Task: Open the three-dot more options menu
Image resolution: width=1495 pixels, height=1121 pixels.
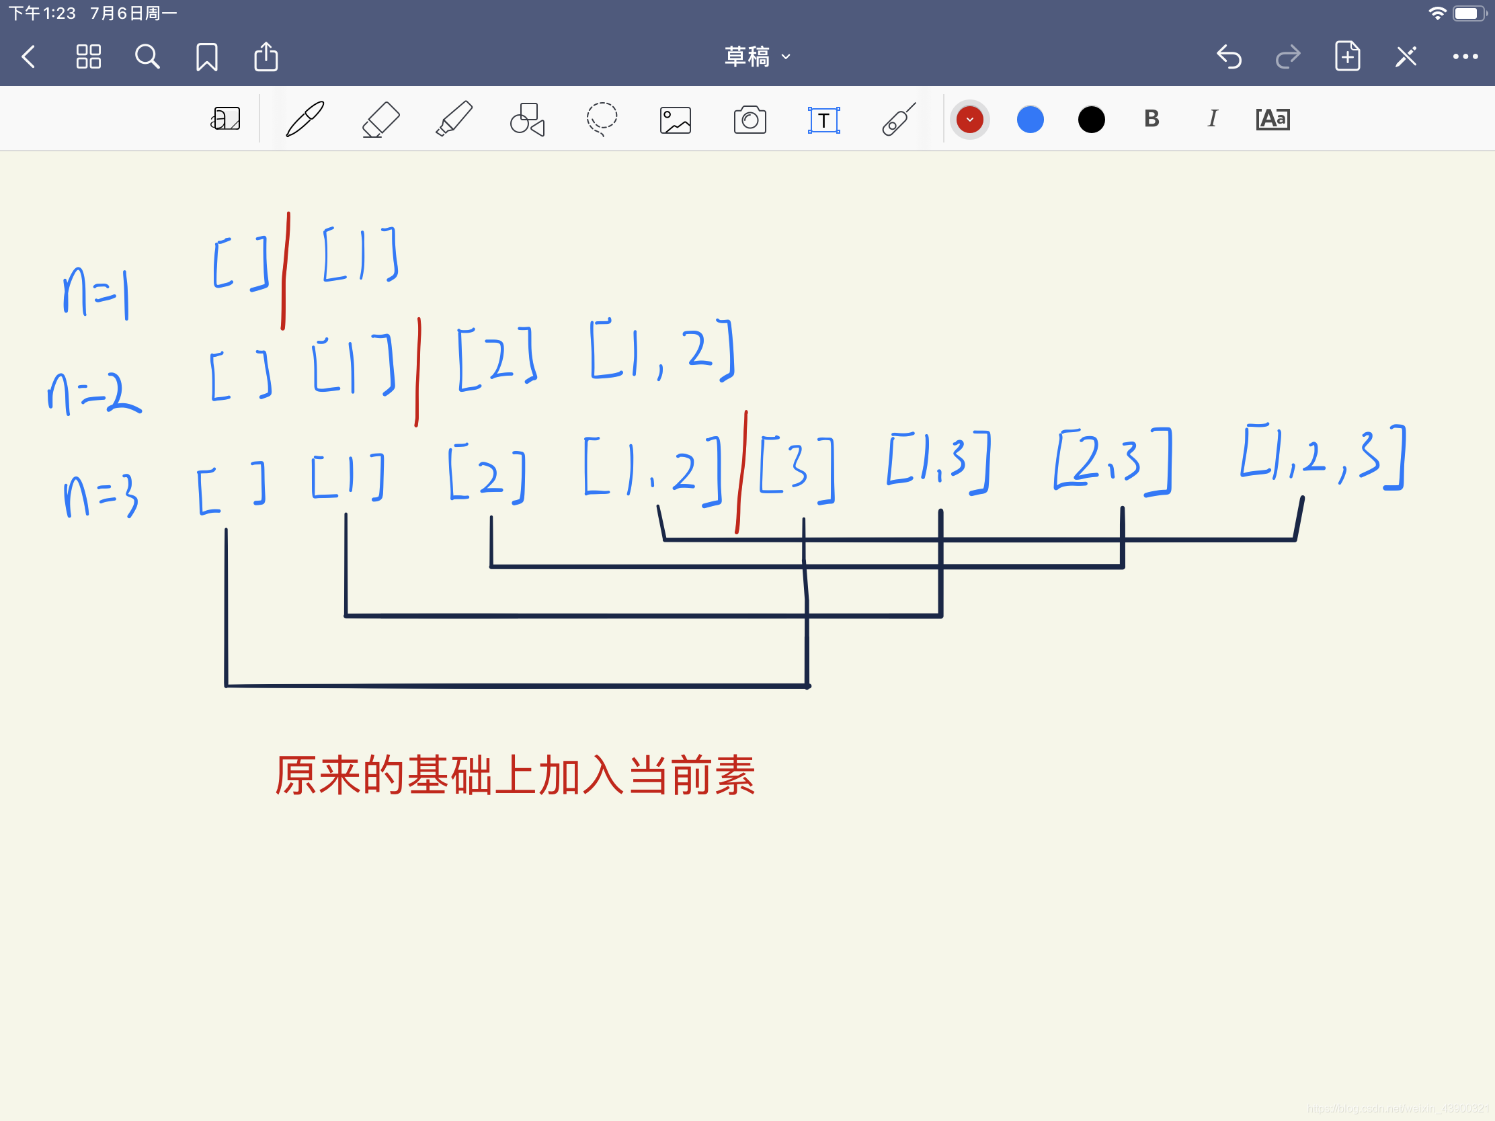Action: click(x=1465, y=56)
